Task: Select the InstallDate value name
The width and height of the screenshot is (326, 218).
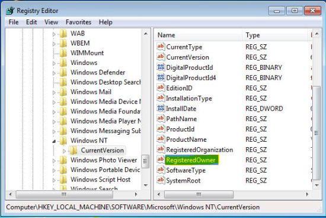Action: [x=181, y=109]
